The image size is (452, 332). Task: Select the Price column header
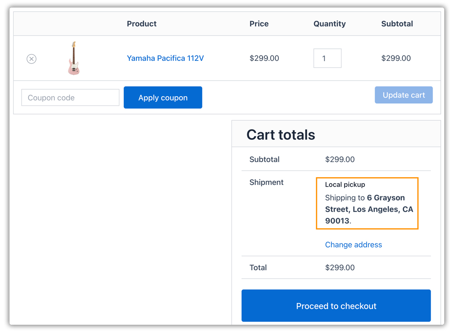pos(259,23)
